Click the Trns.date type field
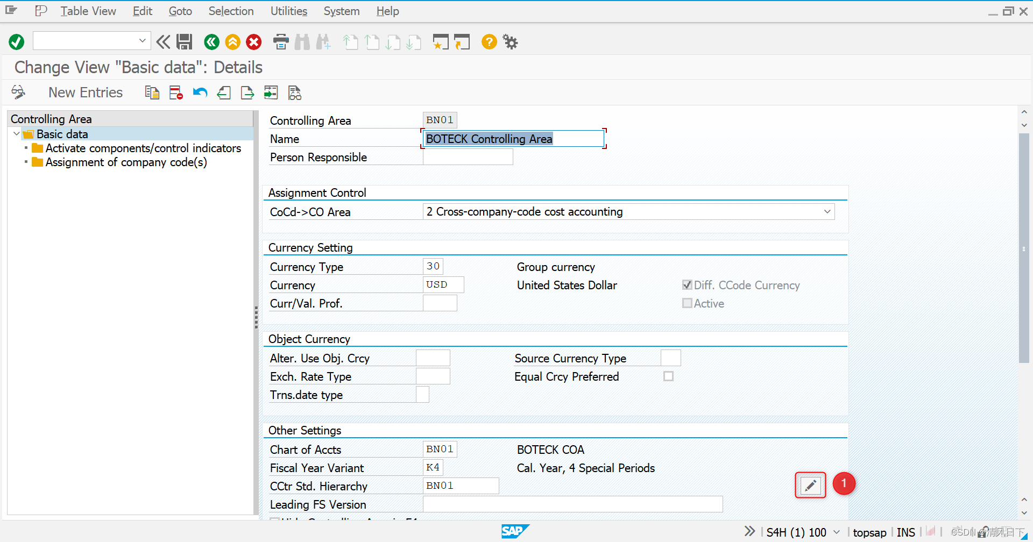The image size is (1033, 542). (422, 395)
